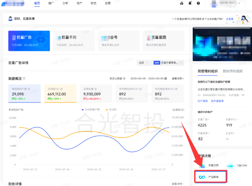Click info icon next to 总消耗(元) card
Viewport: 252px width, 186px height.
click(x=61, y=89)
